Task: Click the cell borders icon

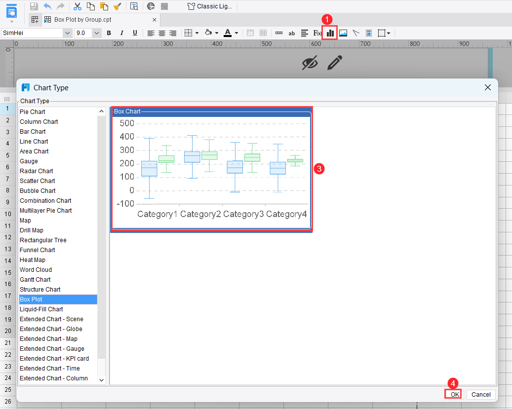Action: click(188, 33)
